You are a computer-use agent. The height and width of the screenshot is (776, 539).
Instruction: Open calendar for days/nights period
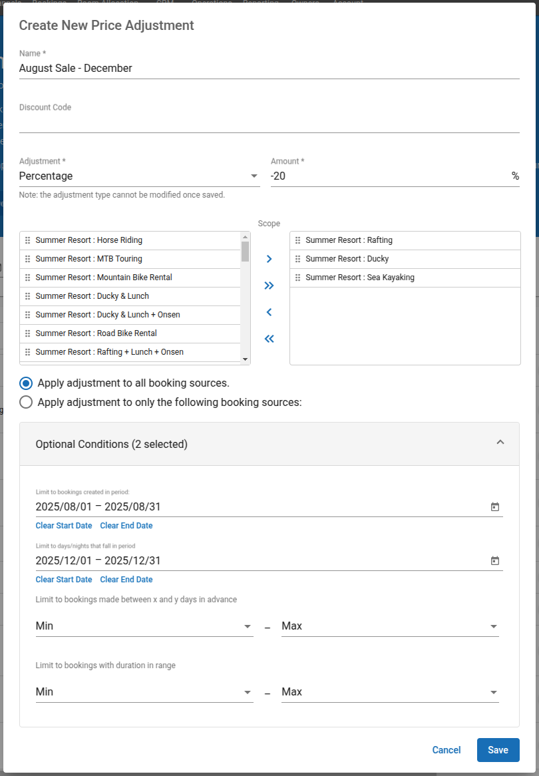tap(494, 561)
